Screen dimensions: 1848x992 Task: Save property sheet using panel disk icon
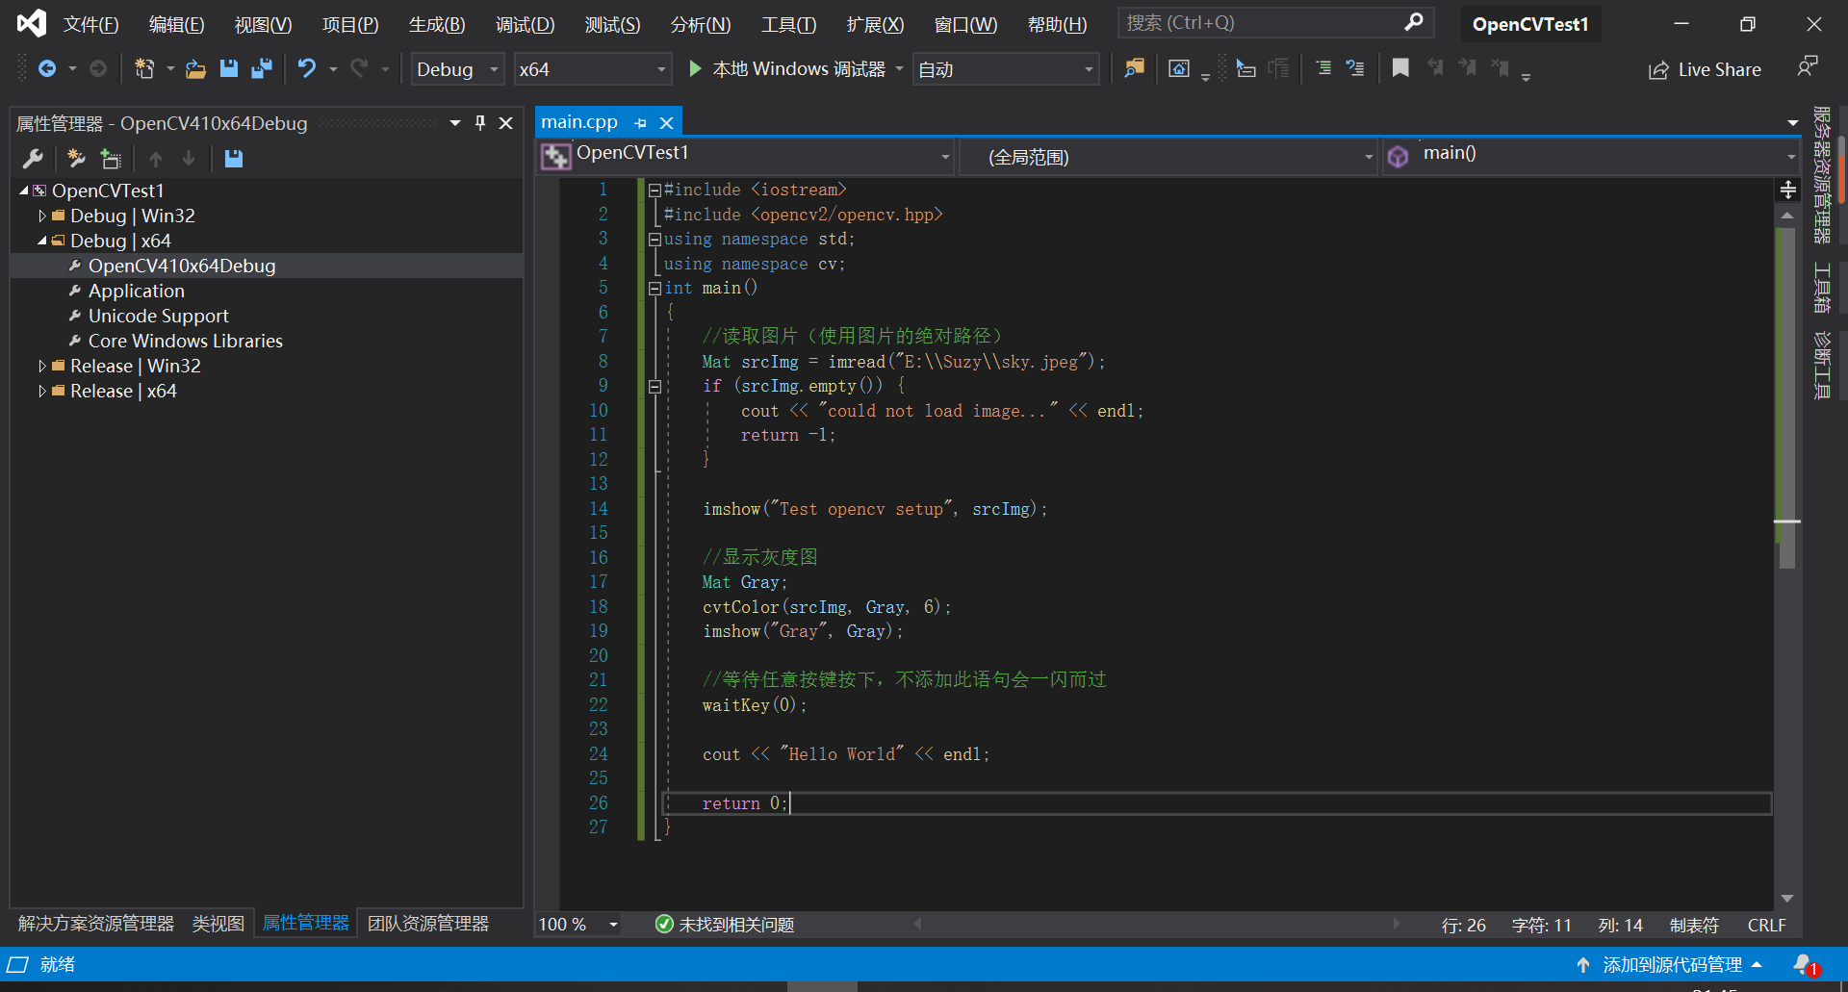pos(234,159)
